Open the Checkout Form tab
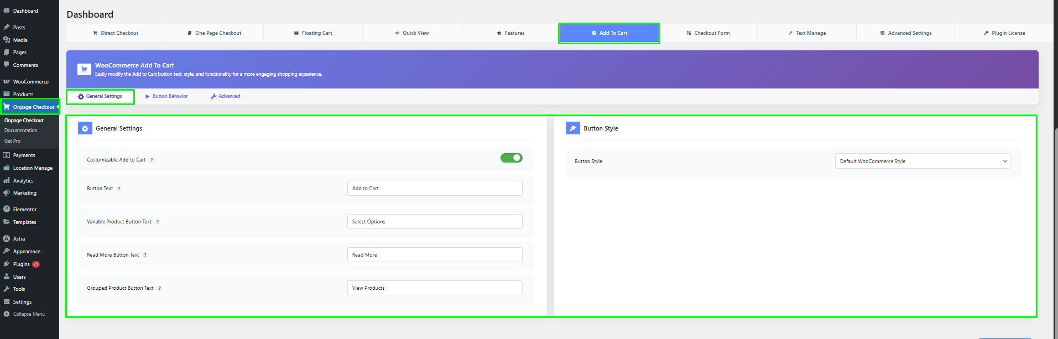This screenshot has height=339, width=1058. (x=708, y=33)
